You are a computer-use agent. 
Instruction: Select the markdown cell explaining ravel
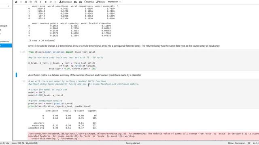[124, 46]
